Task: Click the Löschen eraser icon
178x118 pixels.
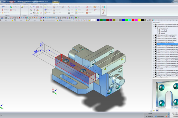Action: pos(22,7)
